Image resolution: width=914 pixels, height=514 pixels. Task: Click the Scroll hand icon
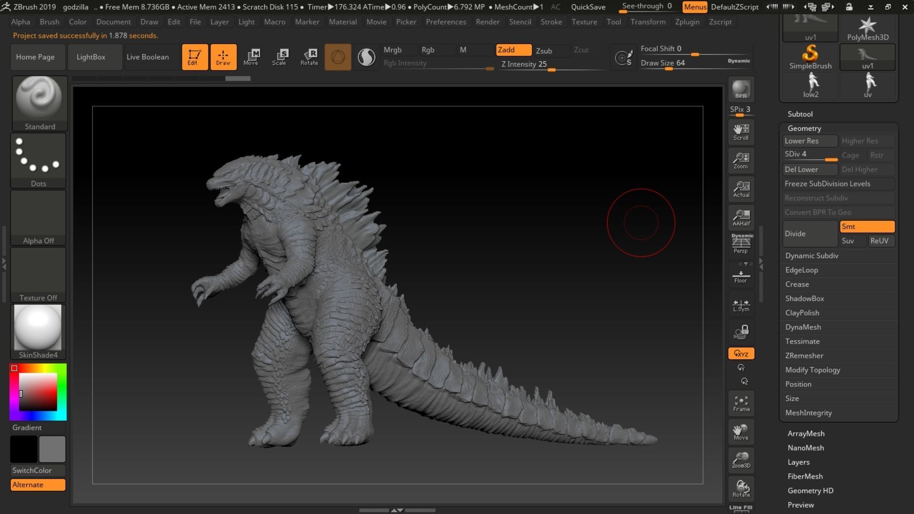pyautogui.click(x=741, y=132)
